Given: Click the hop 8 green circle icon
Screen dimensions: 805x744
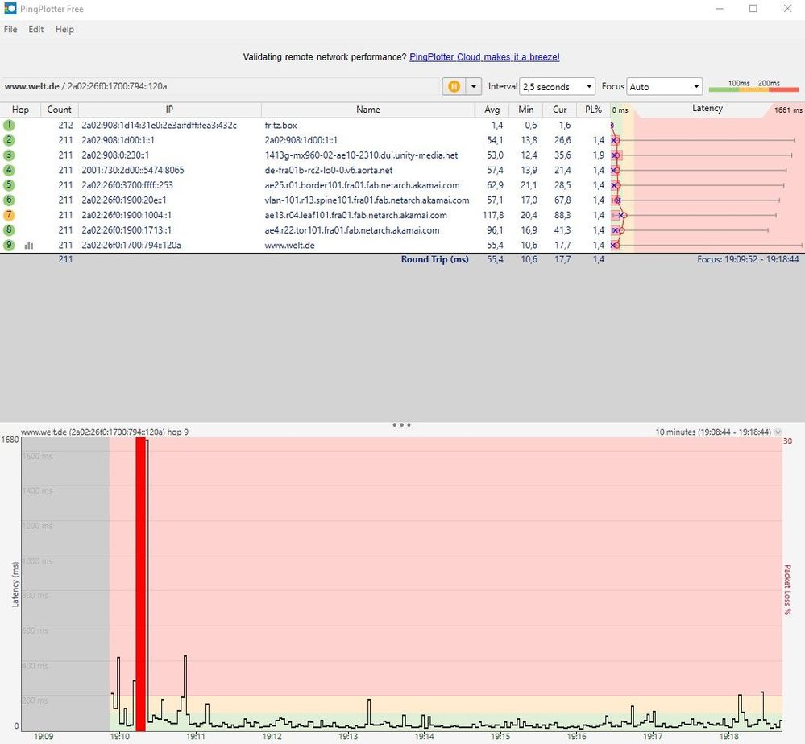Looking at the screenshot, I should pos(9,229).
